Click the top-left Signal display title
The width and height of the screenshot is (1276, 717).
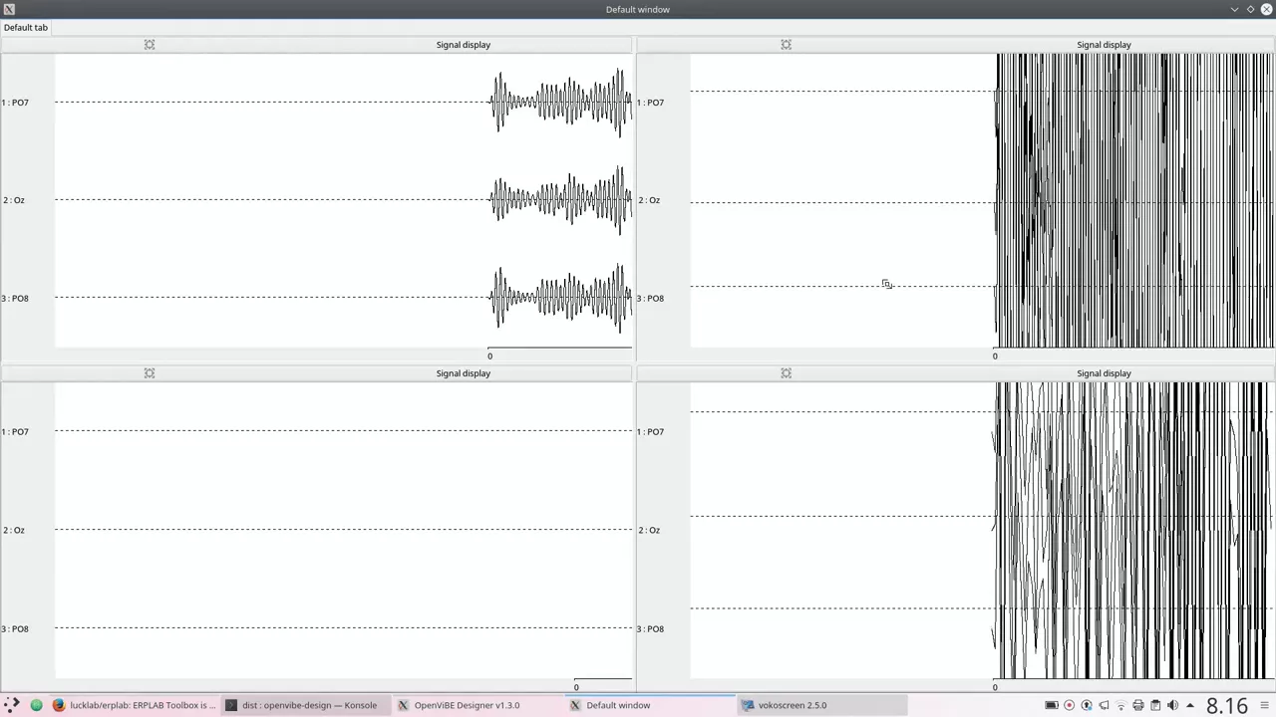pyautogui.click(x=463, y=45)
